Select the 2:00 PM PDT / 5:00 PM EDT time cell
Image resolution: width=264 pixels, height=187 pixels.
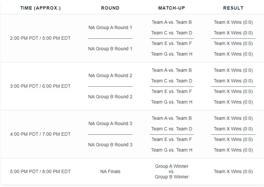pyautogui.click(x=40, y=38)
